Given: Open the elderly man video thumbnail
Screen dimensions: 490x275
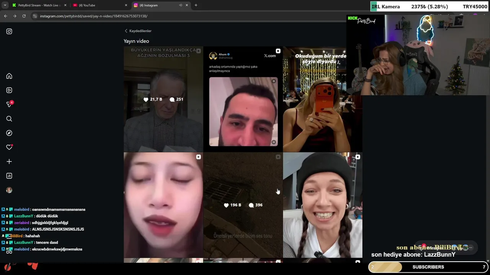Looking at the screenshot, I should click(x=163, y=99).
